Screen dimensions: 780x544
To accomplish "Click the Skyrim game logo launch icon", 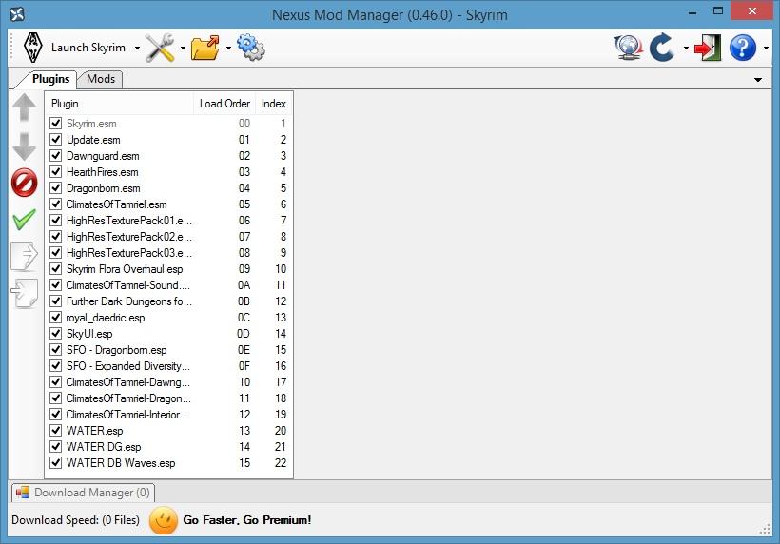I will click(x=33, y=48).
